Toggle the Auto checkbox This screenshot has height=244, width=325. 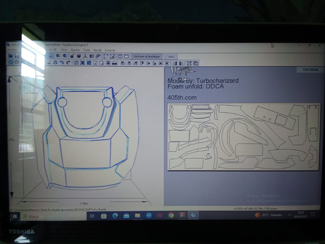[x=167, y=57]
